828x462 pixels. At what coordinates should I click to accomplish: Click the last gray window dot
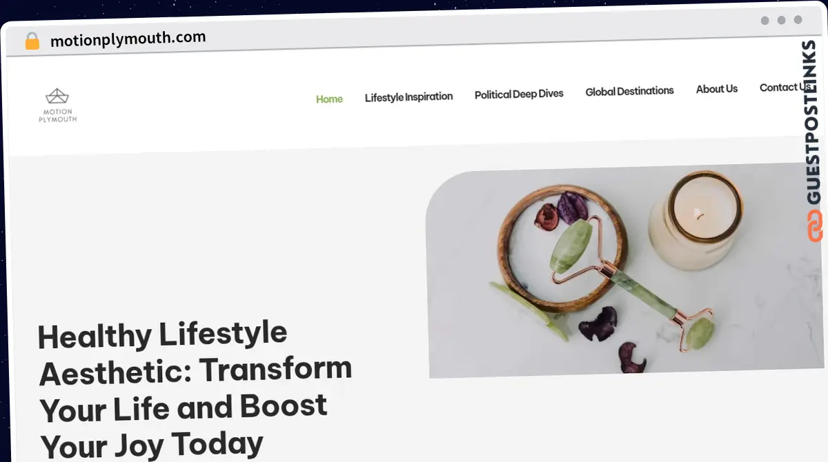coord(798,20)
